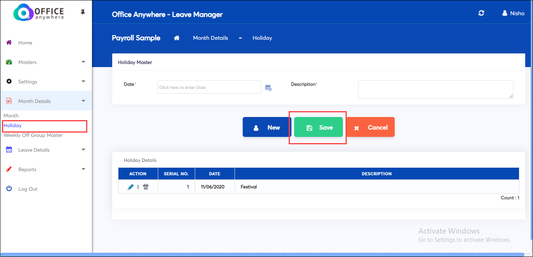Click the Office Anywhere logo

click(x=39, y=12)
